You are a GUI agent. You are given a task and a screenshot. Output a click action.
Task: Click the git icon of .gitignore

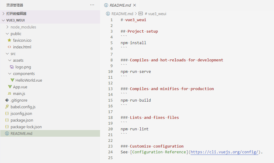coord(7,100)
